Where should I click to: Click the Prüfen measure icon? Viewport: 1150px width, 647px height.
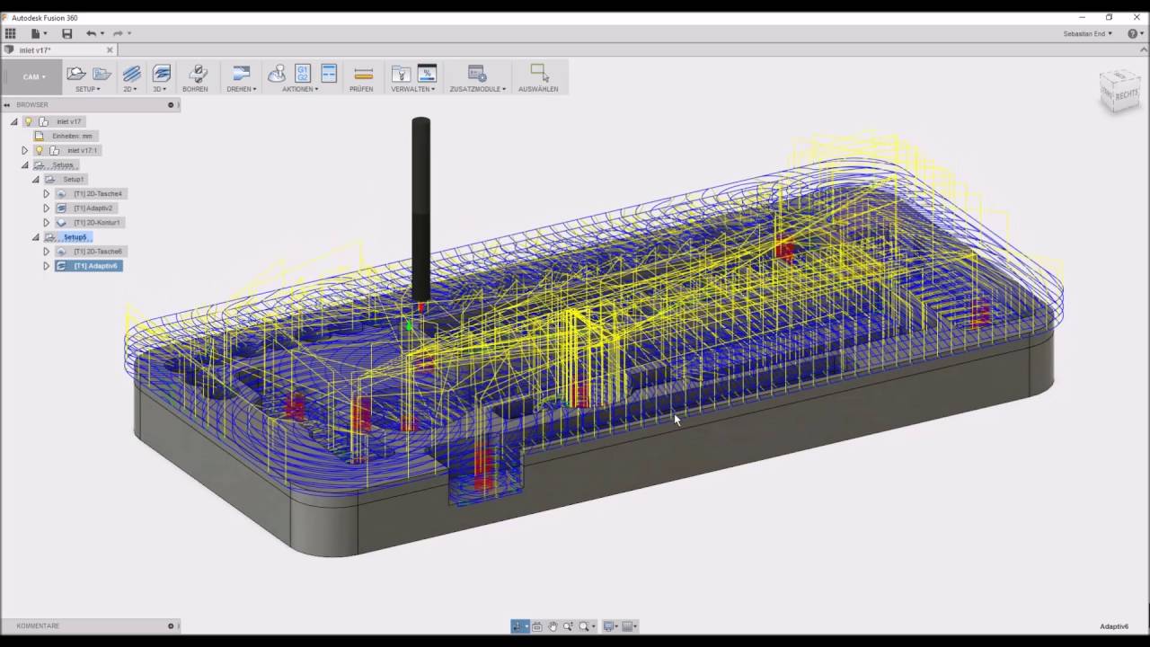[363, 74]
